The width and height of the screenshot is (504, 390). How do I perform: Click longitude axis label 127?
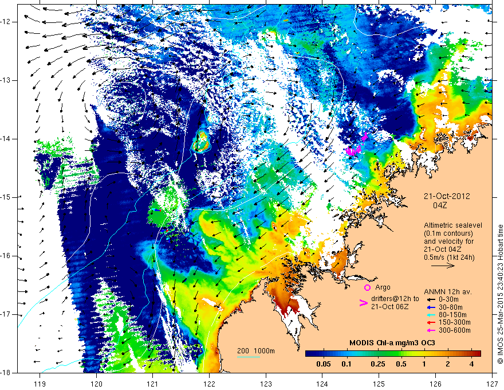(492, 384)
